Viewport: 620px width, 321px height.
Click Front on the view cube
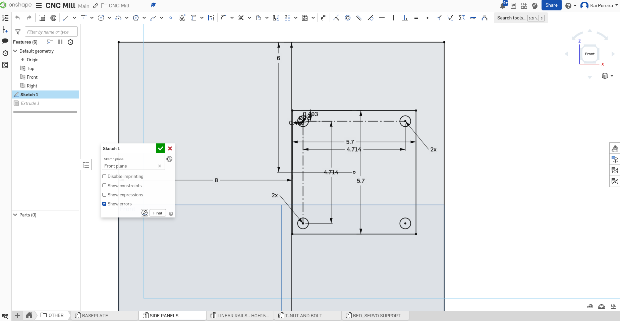coord(589,54)
